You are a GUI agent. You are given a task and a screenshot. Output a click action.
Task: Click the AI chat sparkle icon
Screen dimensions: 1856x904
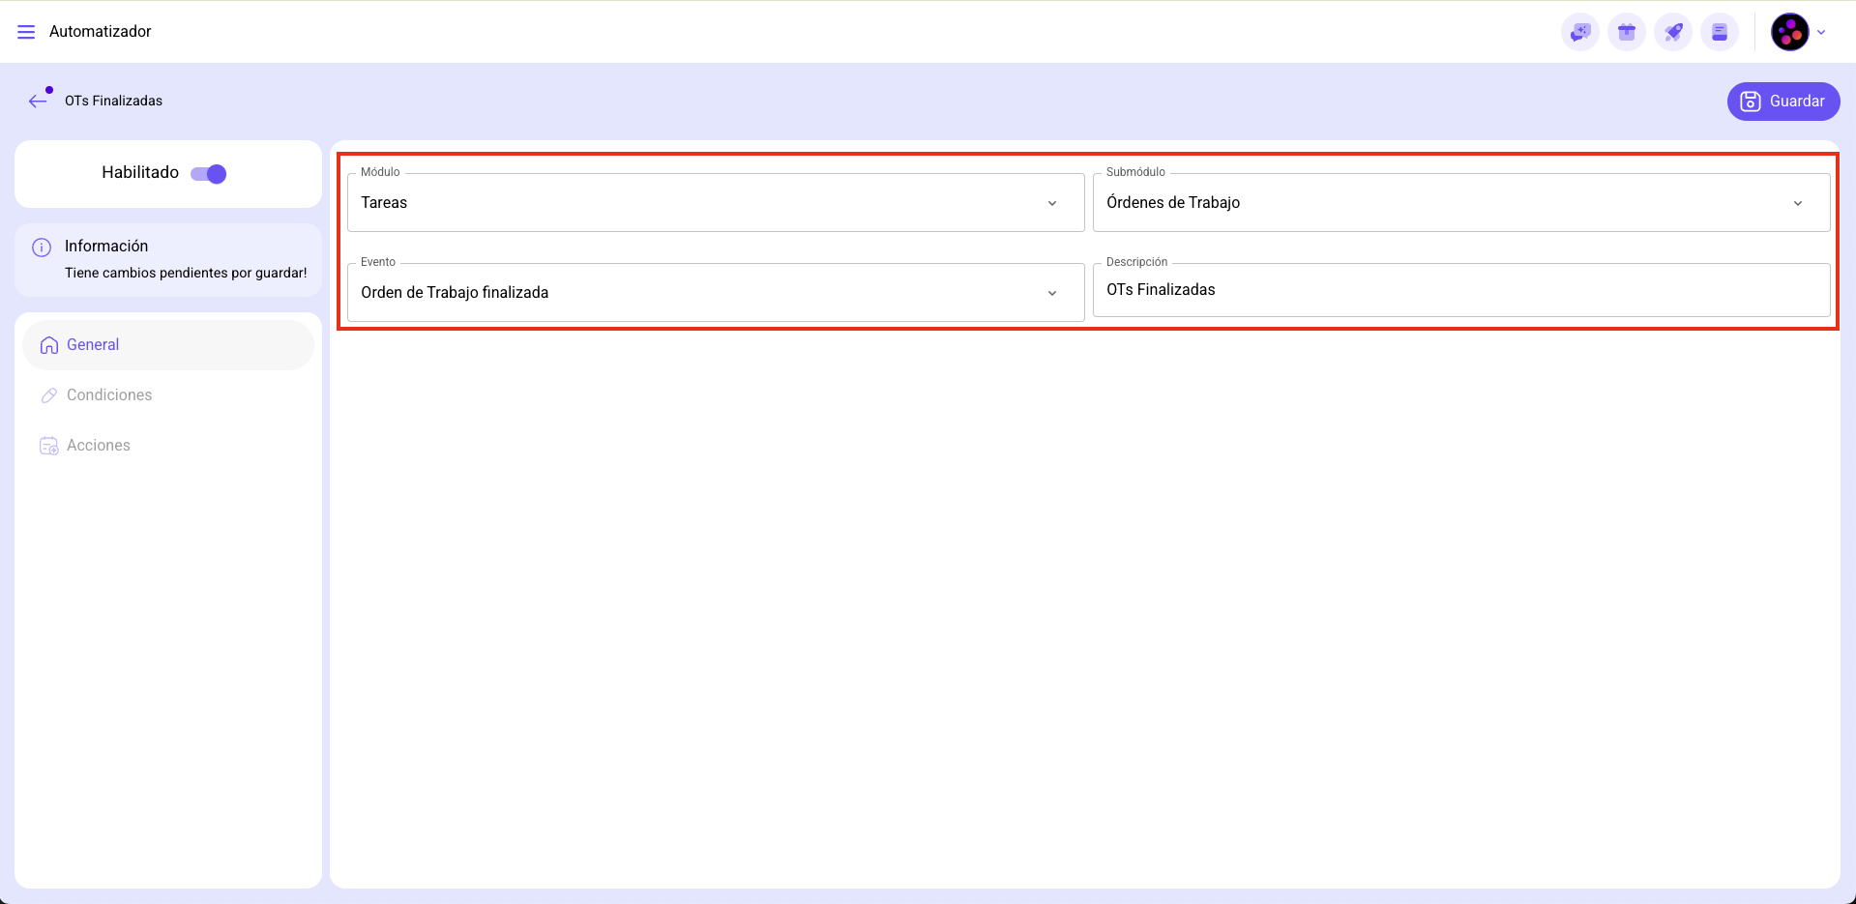click(1579, 32)
